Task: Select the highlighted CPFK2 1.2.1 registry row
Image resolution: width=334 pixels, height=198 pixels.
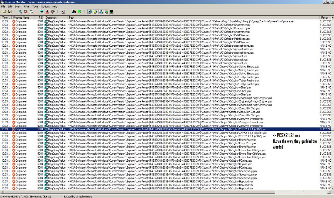Action: click(x=167, y=129)
